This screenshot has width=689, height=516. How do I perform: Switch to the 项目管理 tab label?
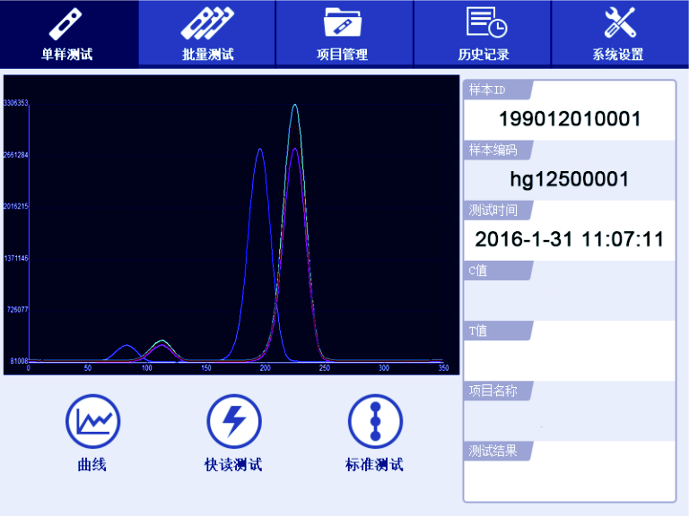click(343, 55)
